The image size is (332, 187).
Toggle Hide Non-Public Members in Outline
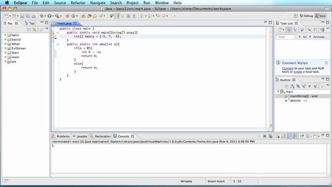(310, 86)
